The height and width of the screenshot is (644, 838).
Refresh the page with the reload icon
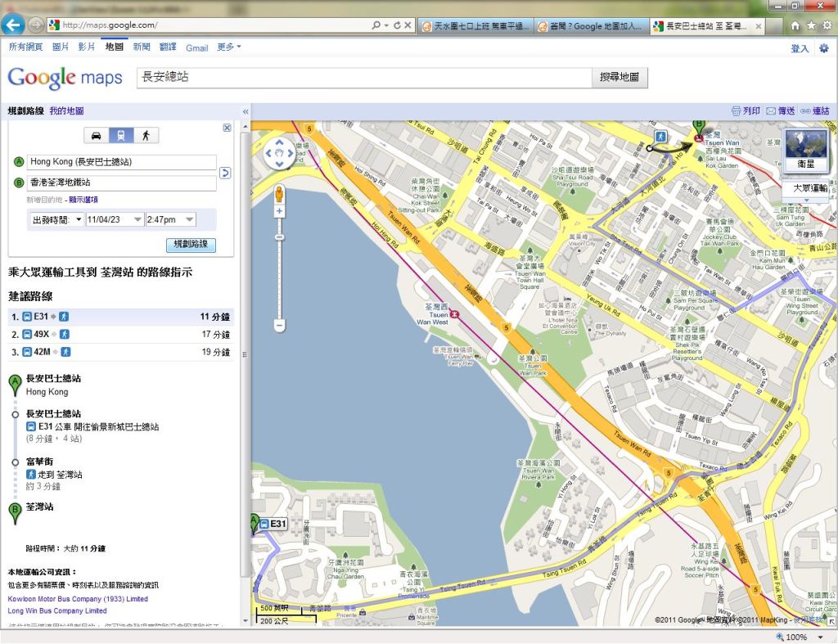(397, 25)
